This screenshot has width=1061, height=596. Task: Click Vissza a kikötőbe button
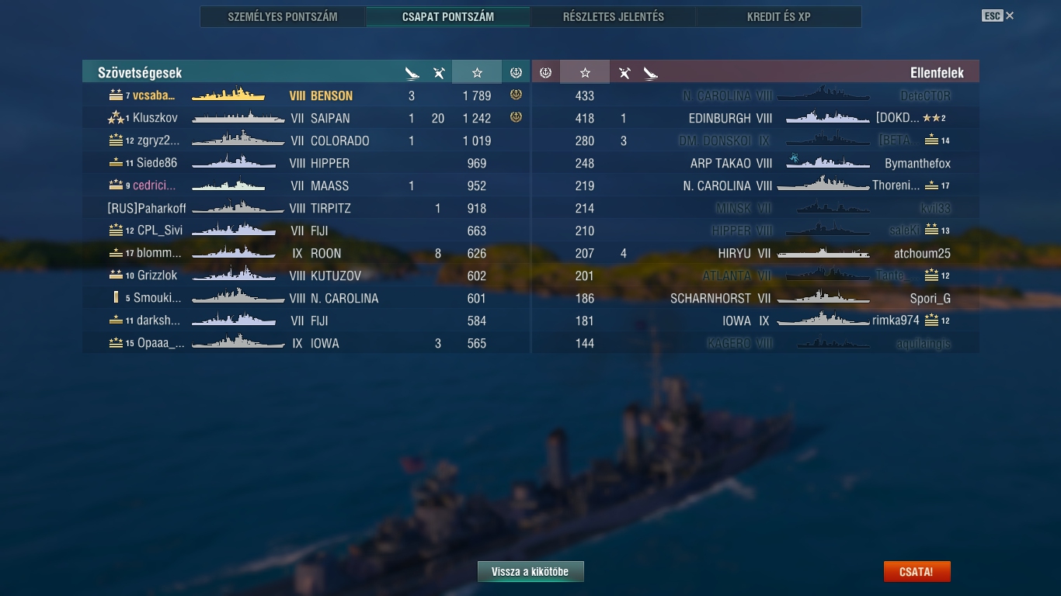coord(530,572)
